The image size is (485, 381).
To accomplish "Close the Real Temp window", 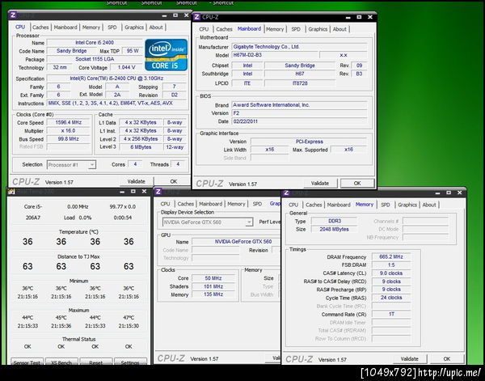I will pyautogui.click(x=144, y=192).
